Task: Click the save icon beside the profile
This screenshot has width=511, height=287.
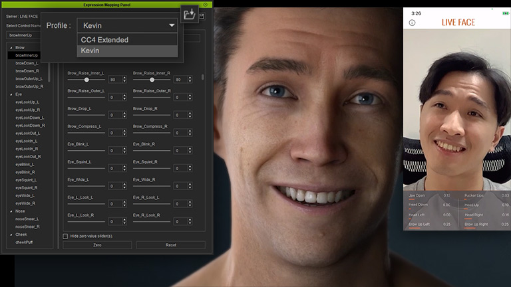Action: pyautogui.click(x=202, y=16)
